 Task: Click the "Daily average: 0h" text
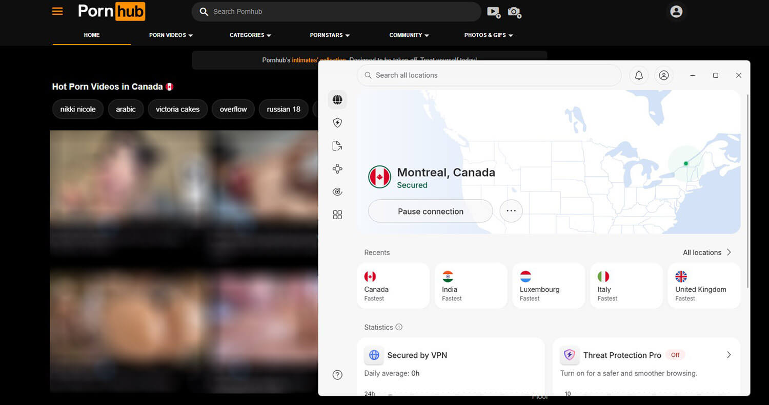(392, 373)
